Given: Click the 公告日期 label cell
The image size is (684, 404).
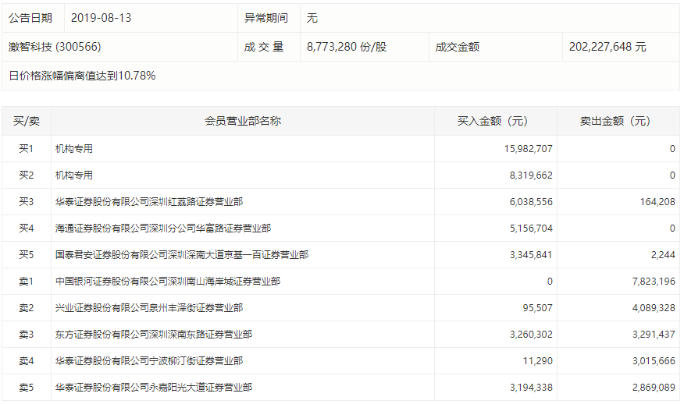Looking at the screenshot, I should point(30,18).
